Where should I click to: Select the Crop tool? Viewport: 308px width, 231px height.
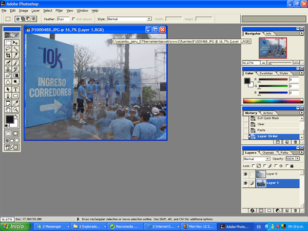[x=8, y=55]
